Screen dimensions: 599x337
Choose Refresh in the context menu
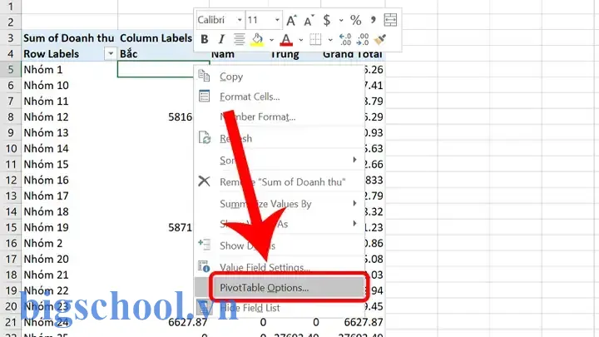[279, 138]
